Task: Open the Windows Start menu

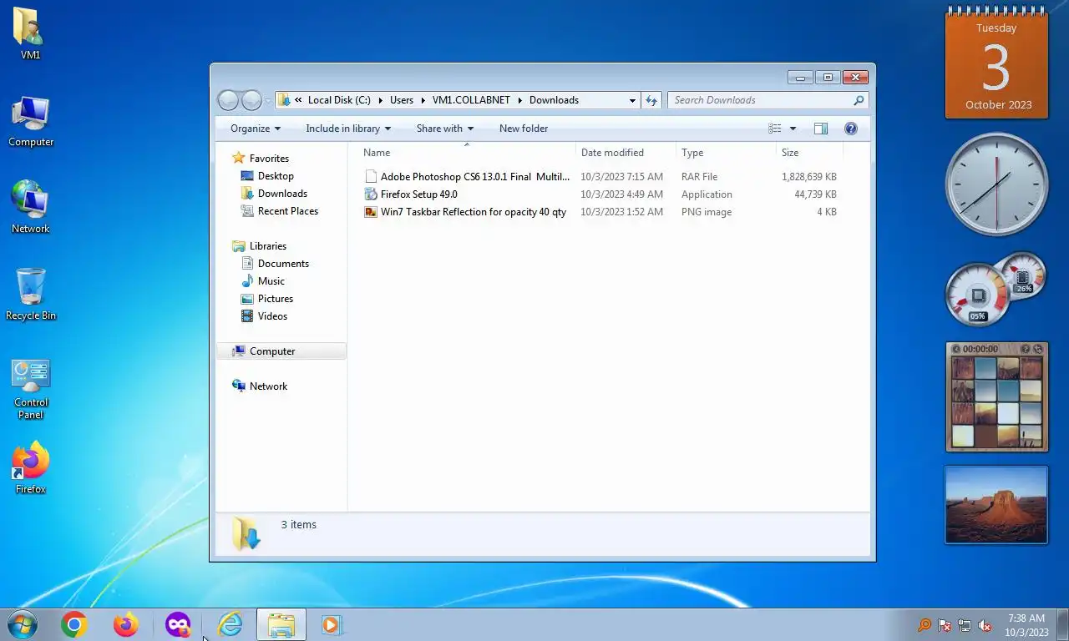Action: point(23,624)
